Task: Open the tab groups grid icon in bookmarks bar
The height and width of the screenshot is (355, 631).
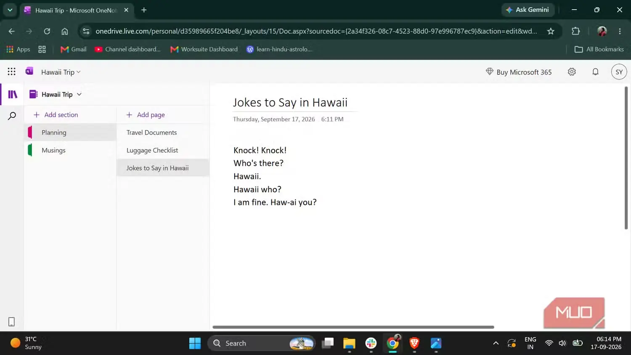Action: [x=42, y=49]
